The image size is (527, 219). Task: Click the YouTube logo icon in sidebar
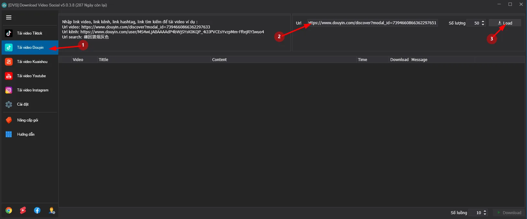(x=9, y=76)
